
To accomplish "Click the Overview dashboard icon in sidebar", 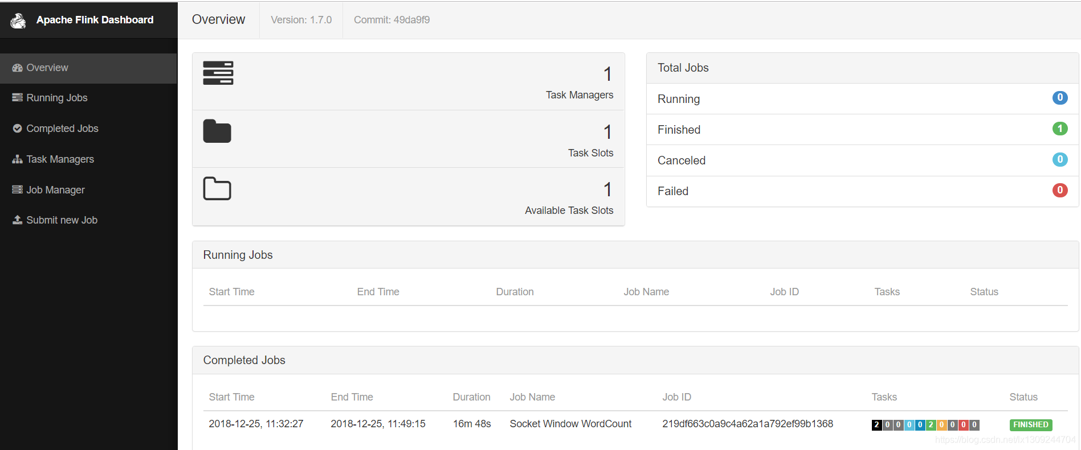I will click(17, 68).
